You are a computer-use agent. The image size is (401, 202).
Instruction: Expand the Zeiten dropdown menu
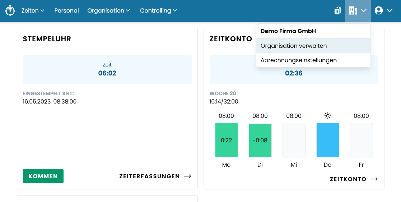pos(33,11)
